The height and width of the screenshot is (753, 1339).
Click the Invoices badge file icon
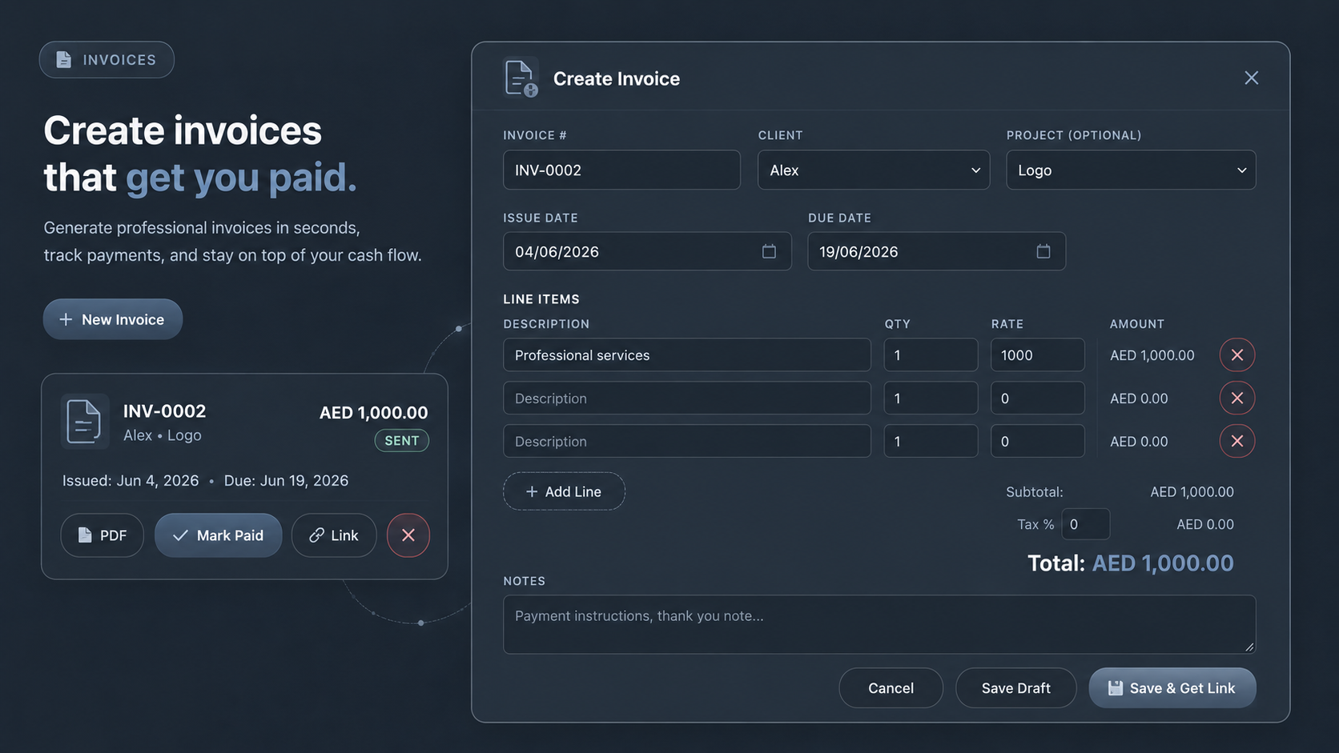click(x=63, y=59)
